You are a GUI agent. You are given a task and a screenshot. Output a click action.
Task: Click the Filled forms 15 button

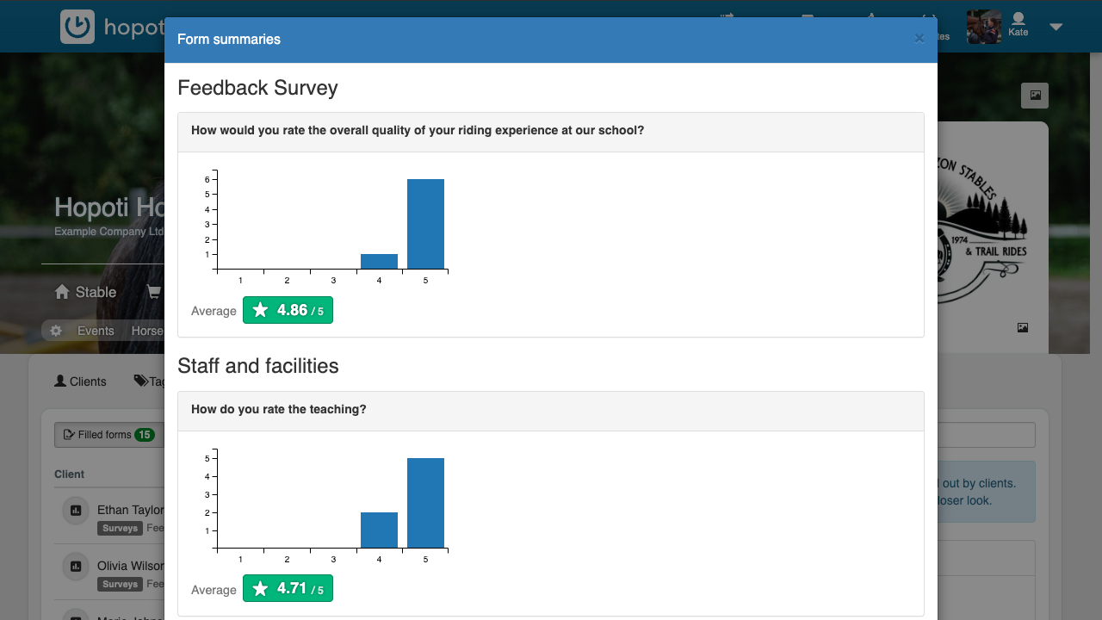tap(108, 435)
